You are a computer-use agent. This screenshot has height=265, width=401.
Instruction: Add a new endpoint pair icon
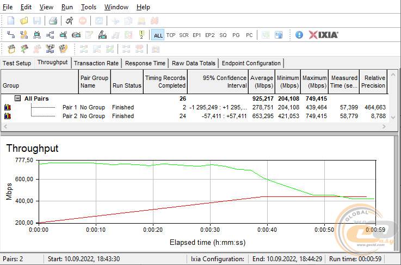coord(11,35)
